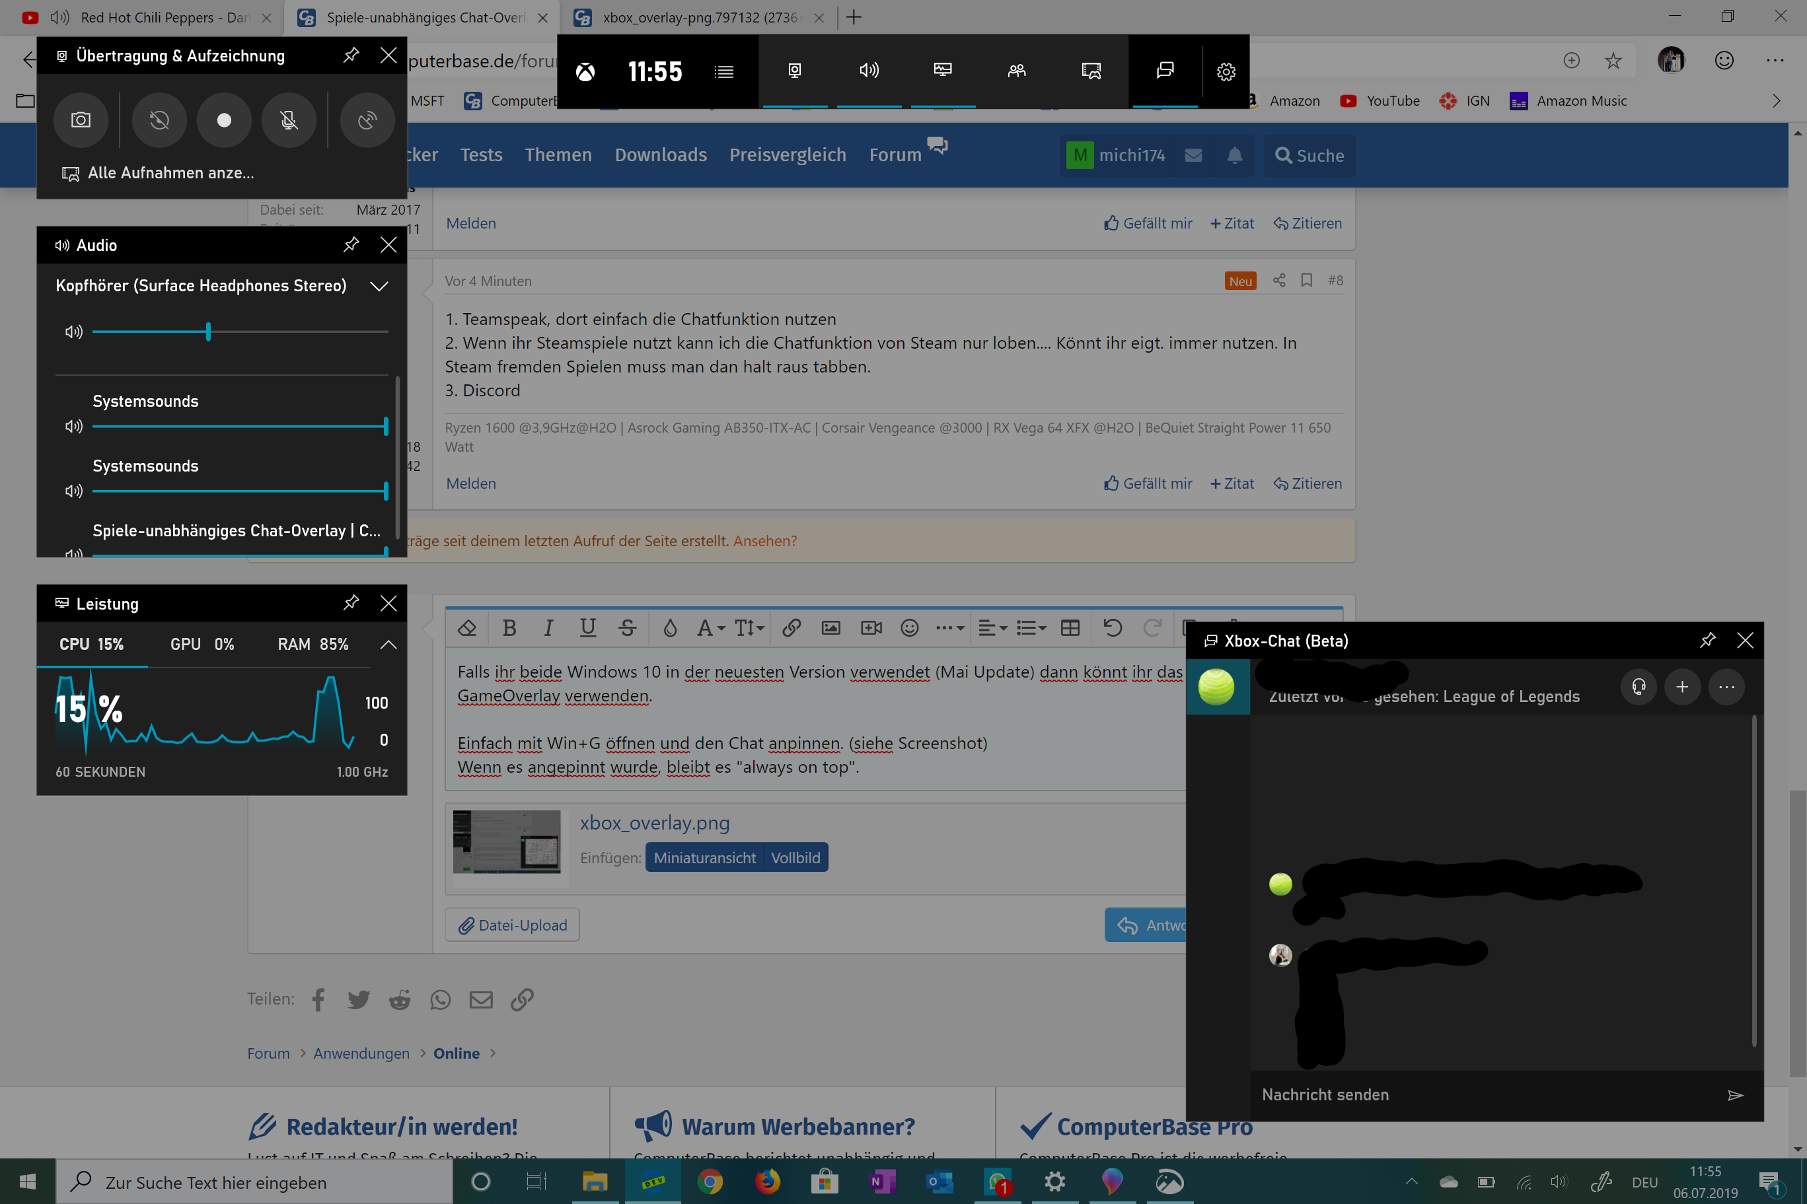Adjust the Kopfhörer master volume slider
The image size is (1807, 1204).
[x=208, y=332]
